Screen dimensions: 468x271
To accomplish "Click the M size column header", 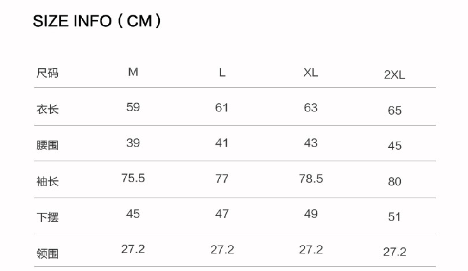I will pyautogui.click(x=133, y=72).
